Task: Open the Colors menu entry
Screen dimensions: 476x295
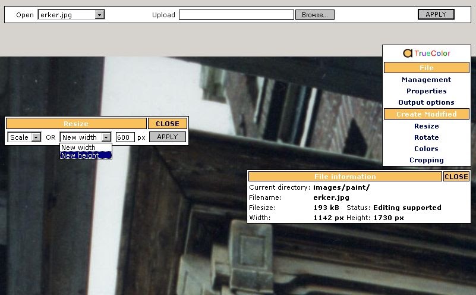Action: pos(426,149)
